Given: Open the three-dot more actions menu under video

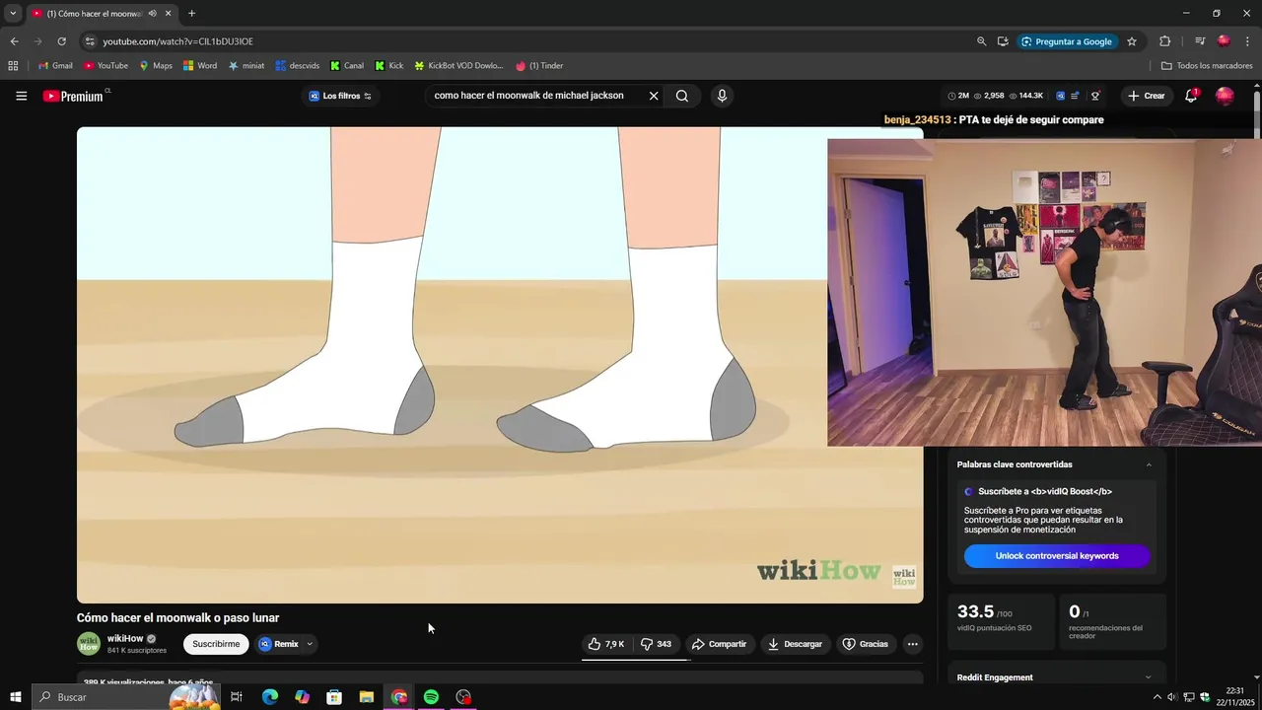Looking at the screenshot, I should coord(912,644).
